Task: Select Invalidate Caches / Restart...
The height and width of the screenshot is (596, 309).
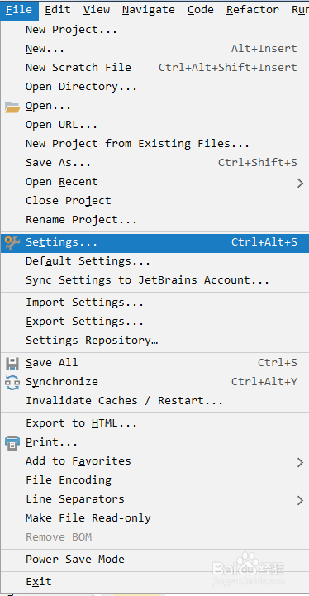Action: [154, 401]
